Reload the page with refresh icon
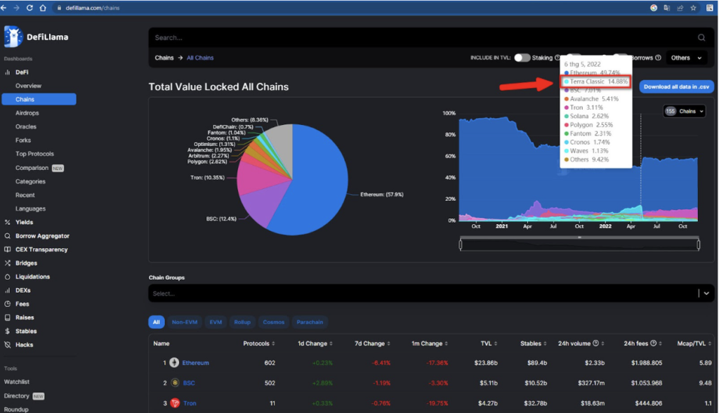Screen dimensions: 719x413 click(x=29, y=8)
